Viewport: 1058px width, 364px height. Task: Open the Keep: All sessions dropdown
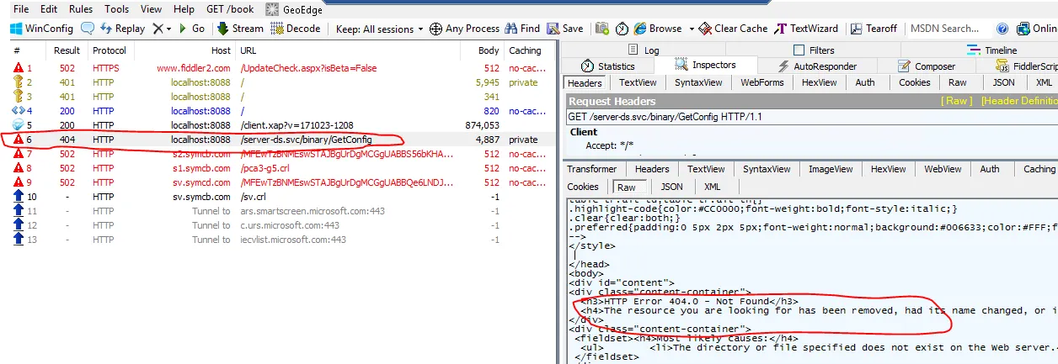click(x=380, y=29)
